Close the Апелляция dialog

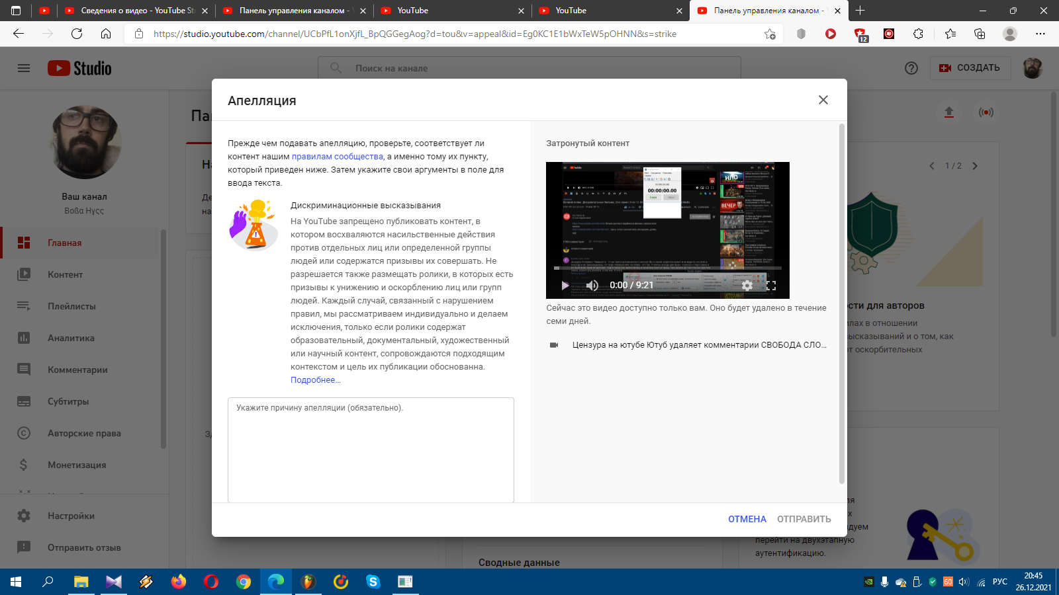[823, 100]
